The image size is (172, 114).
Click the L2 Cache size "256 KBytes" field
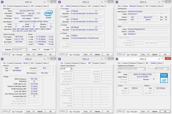(80, 27)
